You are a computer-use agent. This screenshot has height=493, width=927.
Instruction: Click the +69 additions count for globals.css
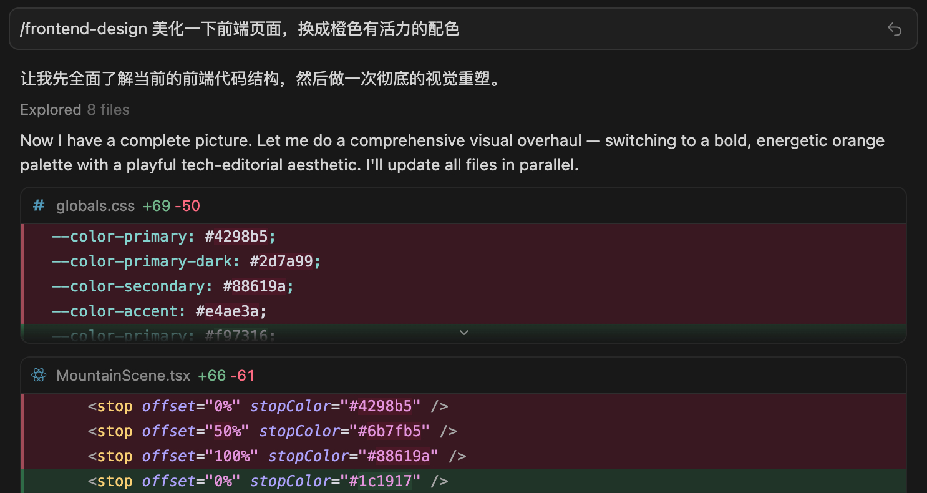pyautogui.click(x=156, y=206)
